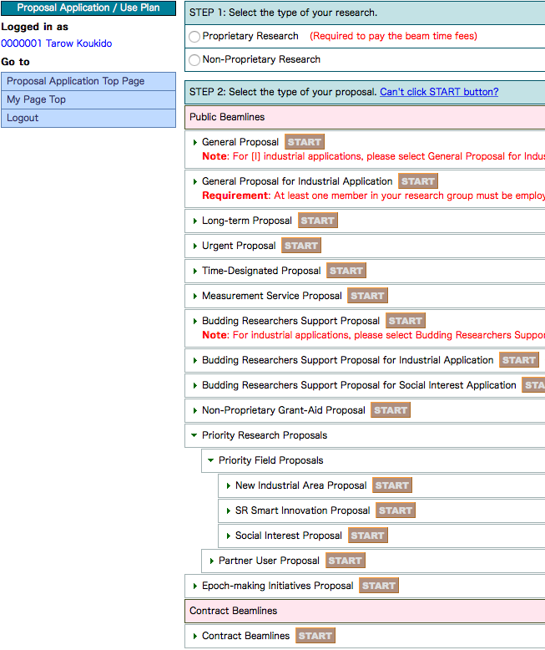The width and height of the screenshot is (545, 650).
Task: Select the Non-Proprietary Research radio button
Action: coord(194,60)
